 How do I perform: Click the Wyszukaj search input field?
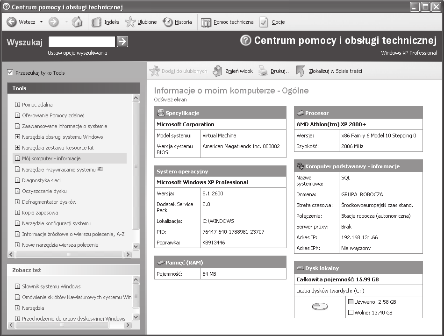coord(81,42)
